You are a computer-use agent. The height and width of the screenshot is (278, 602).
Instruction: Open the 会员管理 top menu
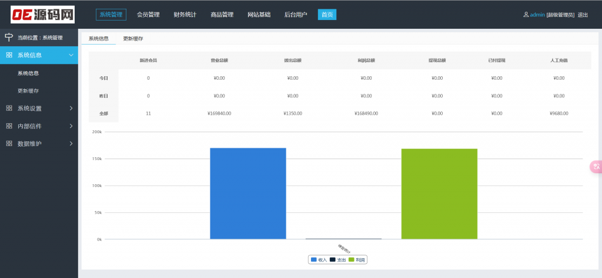(148, 15)
